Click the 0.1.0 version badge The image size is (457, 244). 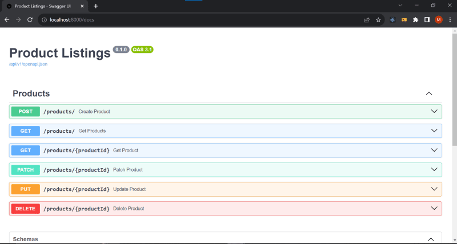(x=121, y=50)
